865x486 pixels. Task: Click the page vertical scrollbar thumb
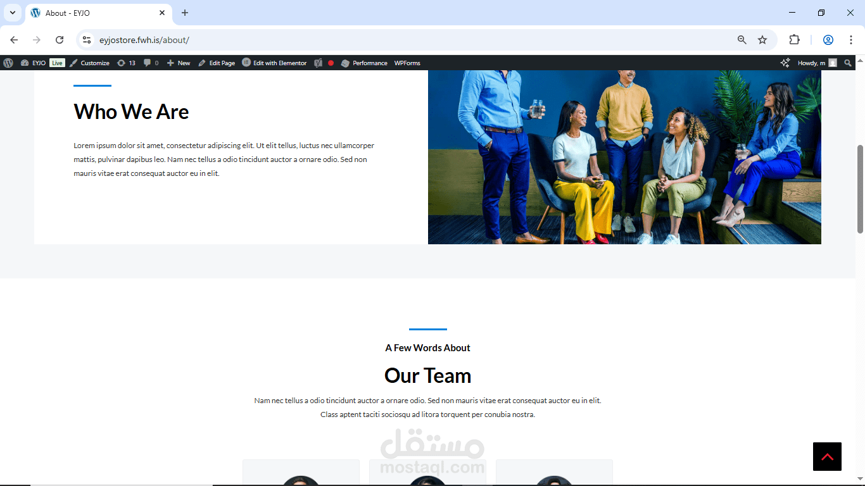click(x=861, y=189)
